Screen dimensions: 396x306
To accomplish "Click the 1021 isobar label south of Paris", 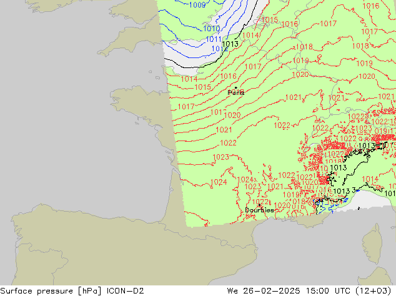I will pos(224,130).
